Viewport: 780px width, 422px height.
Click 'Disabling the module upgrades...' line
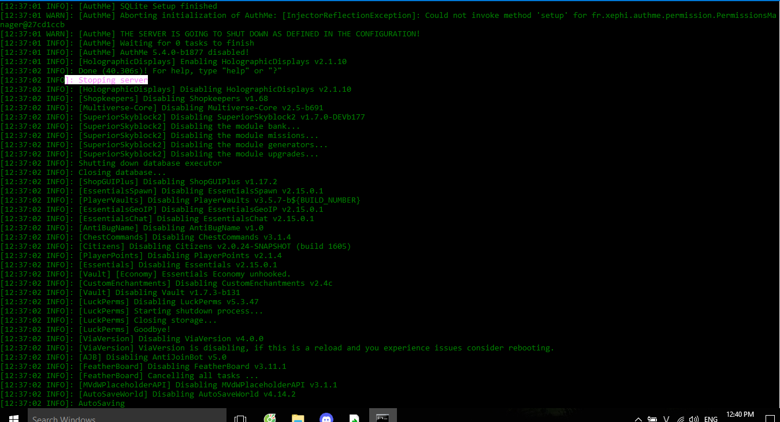point(159,154)
